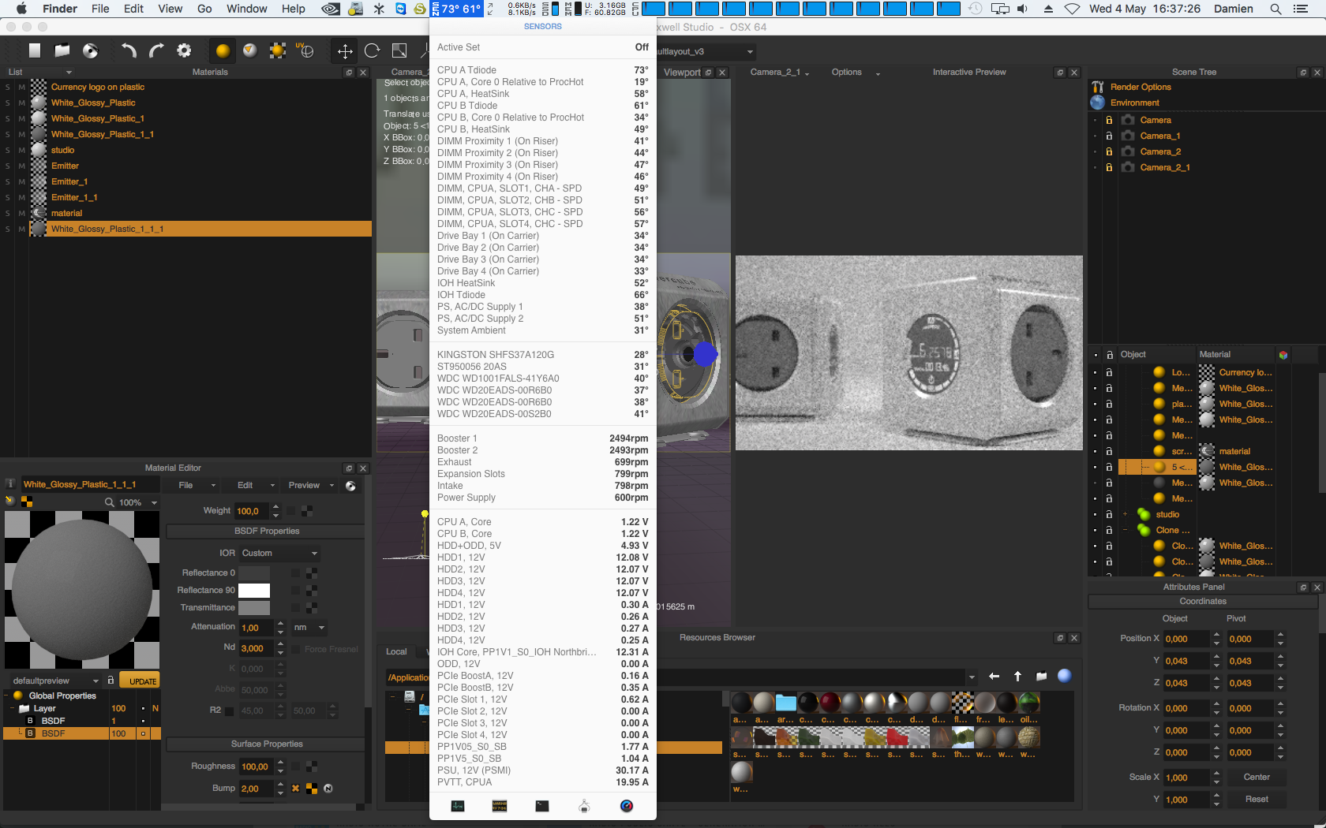Click the disc icon beside Preview menu
This screenshot has height=828, width=1326.
tap(350, 486)
